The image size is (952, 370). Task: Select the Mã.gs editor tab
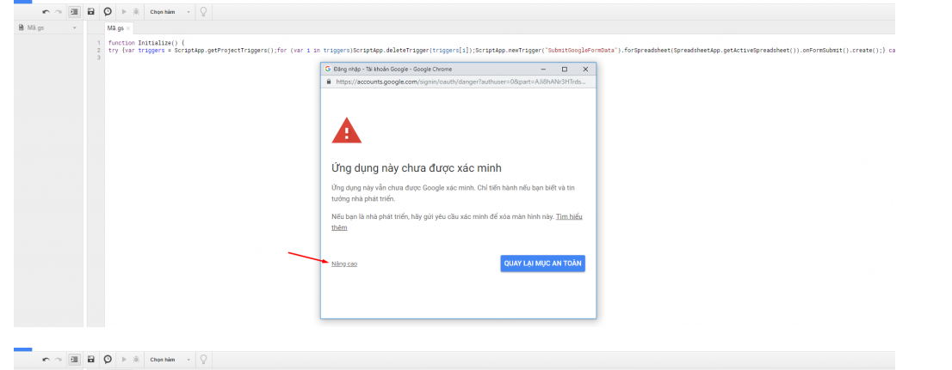pos(114,28)
